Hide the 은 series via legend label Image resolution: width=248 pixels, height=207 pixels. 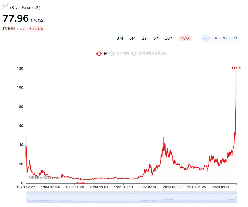click(x=105, y=53)
